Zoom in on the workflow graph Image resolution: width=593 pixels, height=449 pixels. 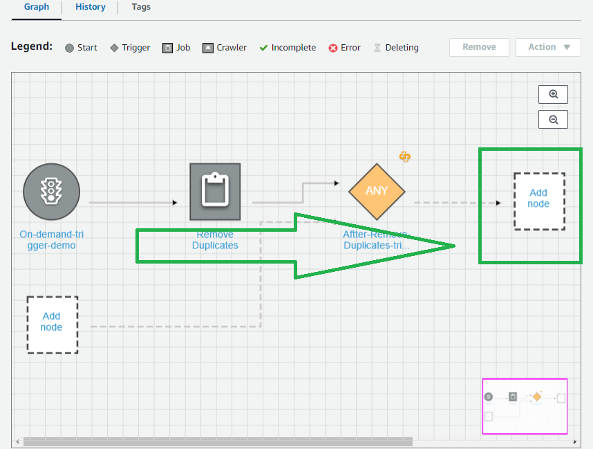coord(554,94)
